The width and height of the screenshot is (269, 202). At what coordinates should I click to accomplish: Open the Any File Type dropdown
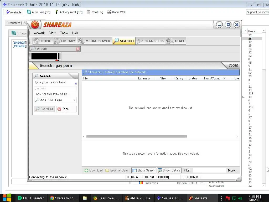[55, 100]
